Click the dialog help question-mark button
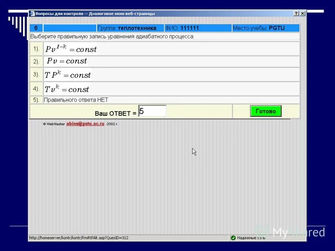The image size is (335, 251). (296, 13)
